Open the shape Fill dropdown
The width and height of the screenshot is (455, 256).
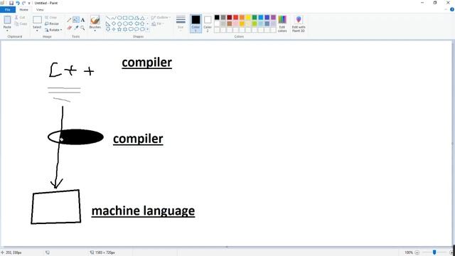click(158, 23)
